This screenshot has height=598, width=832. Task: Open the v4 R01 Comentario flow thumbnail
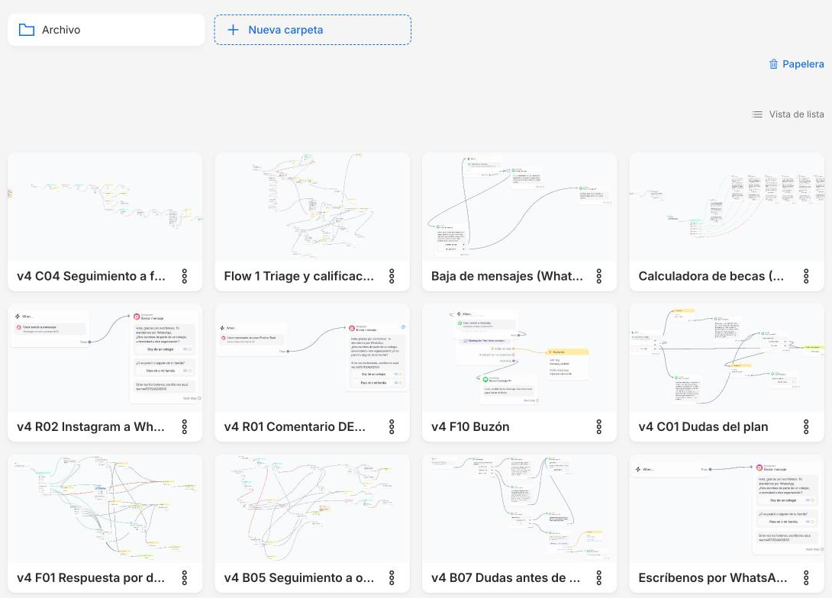(x=312, y=358)
